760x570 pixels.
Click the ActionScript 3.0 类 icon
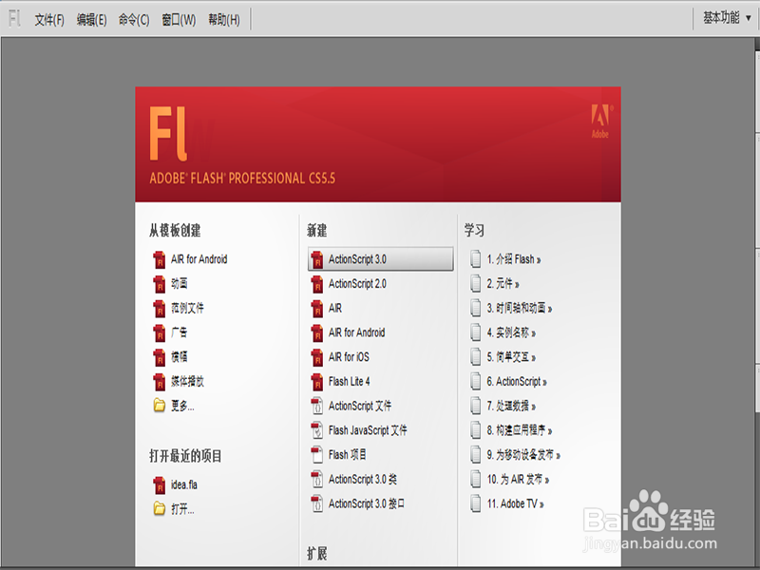click(x=317, y=480)
